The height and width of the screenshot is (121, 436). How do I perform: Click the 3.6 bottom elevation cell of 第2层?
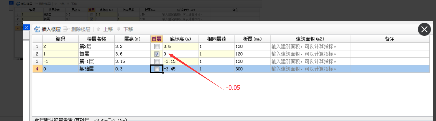click(181, 46)
